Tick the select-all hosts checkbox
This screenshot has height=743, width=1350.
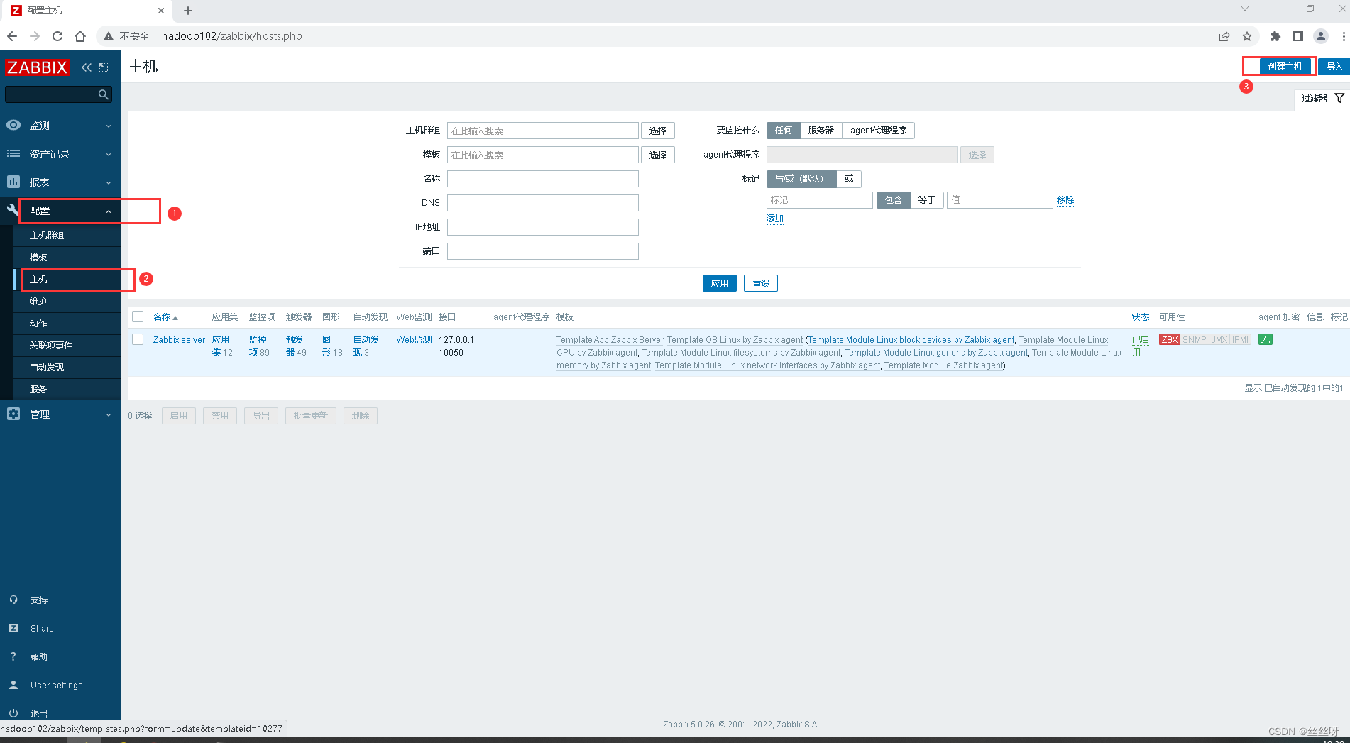[138, 317]
